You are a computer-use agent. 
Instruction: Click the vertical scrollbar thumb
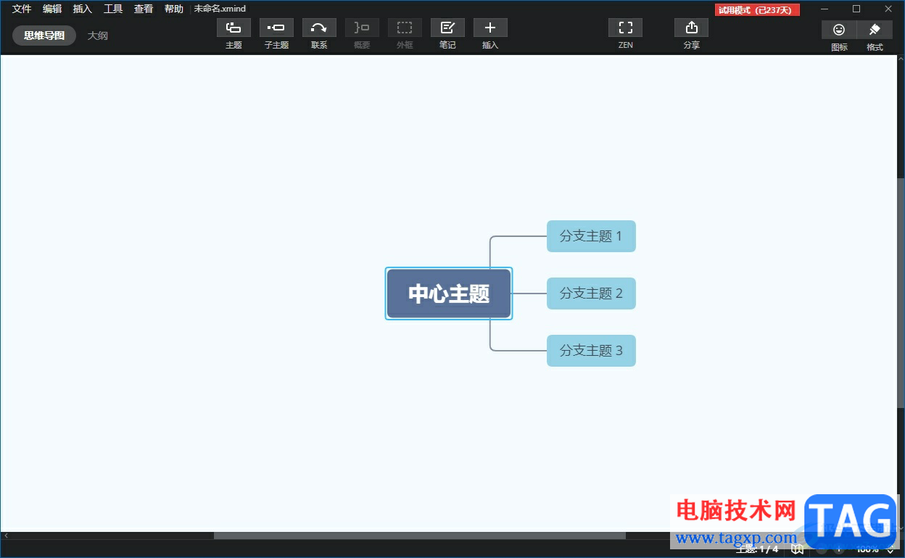(x=901, y=293)
